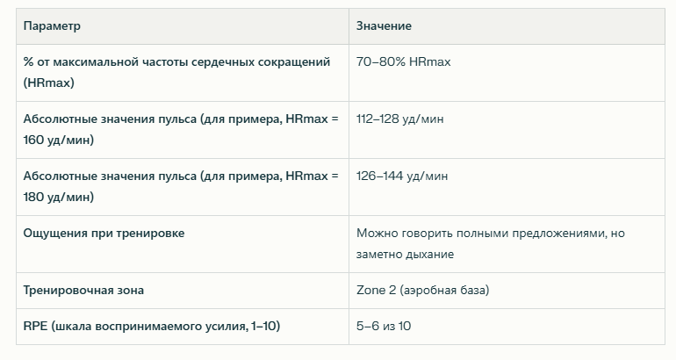The height and width of the screenshot is (360, 676).
Task: Select the "5–6 из 10" value cell
Action: click(x=384, y=327)
